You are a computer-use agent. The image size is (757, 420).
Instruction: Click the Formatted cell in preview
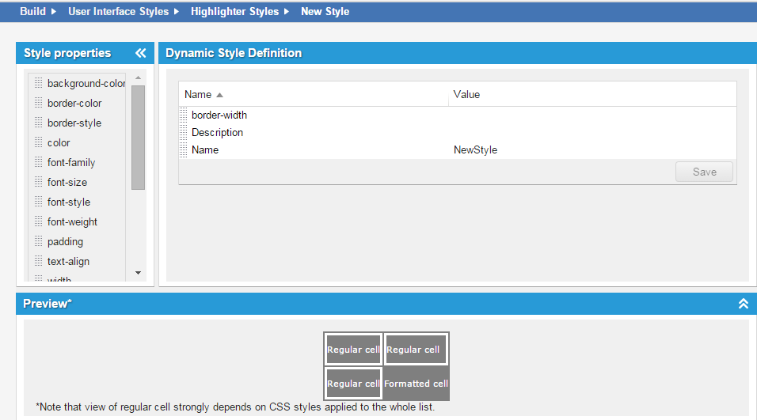pos(417,384)
